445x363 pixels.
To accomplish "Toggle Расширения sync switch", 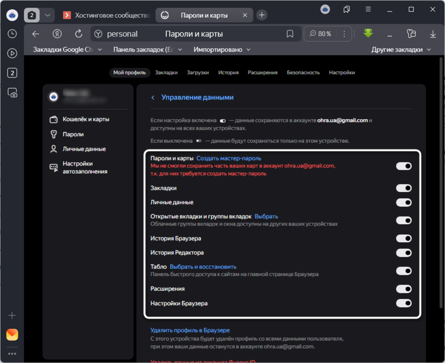I will click(x=404, y=289).
